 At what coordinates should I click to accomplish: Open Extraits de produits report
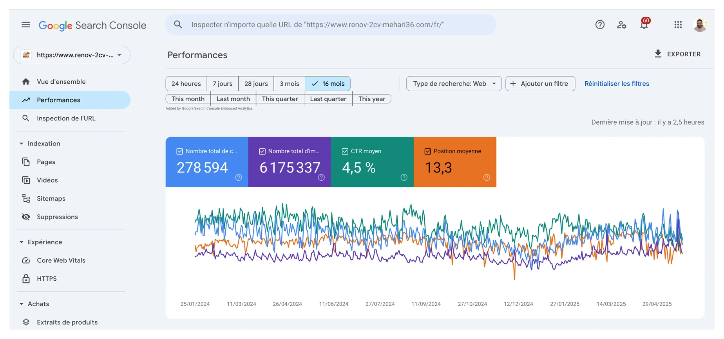point(70,322)
